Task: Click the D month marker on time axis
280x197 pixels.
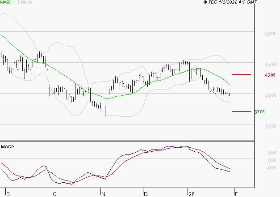Action: point(146,194)
